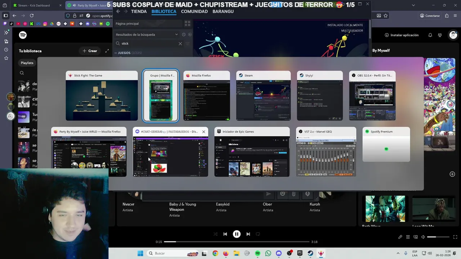Open the Firefox AI chatbot sparkle icon
Image resolution: width=461 pixels, height=259 pixels.
[x=6, y=32]
